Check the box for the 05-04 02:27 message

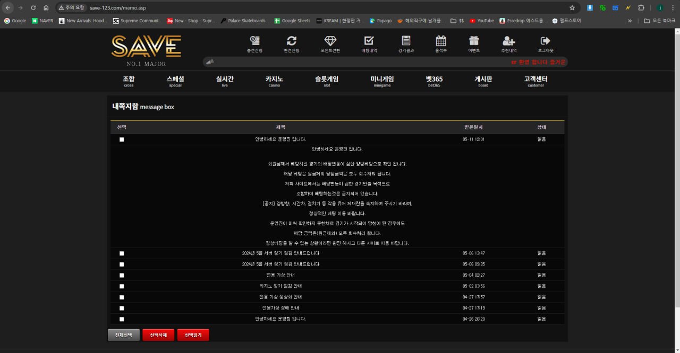pyautogui.click(x=122, y=275)
